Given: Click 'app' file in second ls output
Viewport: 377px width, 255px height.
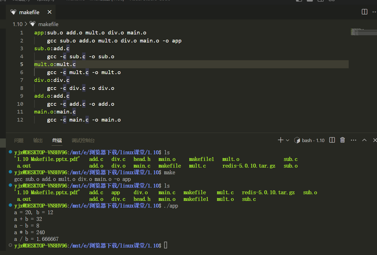Looking at the screenshot, I should click(x=116, y=192).
